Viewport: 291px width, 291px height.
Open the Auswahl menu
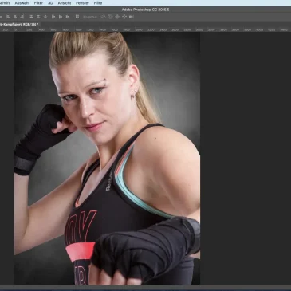point(22,3)
